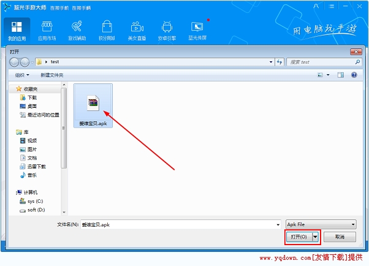Expand the 打开 button dropdown arrow

coord(316,237)
